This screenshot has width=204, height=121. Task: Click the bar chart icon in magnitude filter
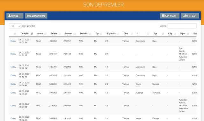184,16
